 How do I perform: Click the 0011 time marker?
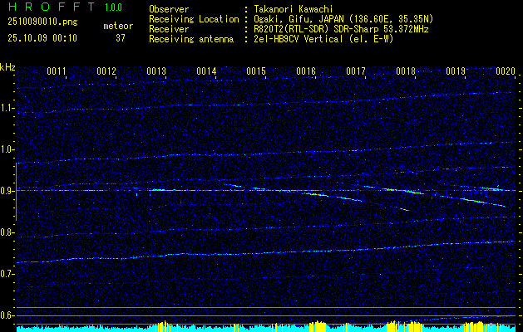(x=57, y=71)
